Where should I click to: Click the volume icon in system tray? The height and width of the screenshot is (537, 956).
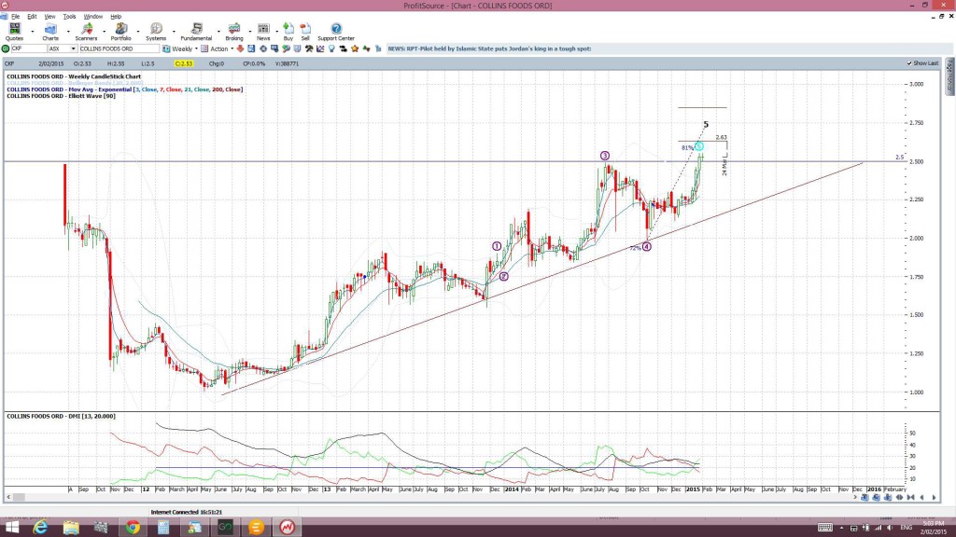(890, 528)
